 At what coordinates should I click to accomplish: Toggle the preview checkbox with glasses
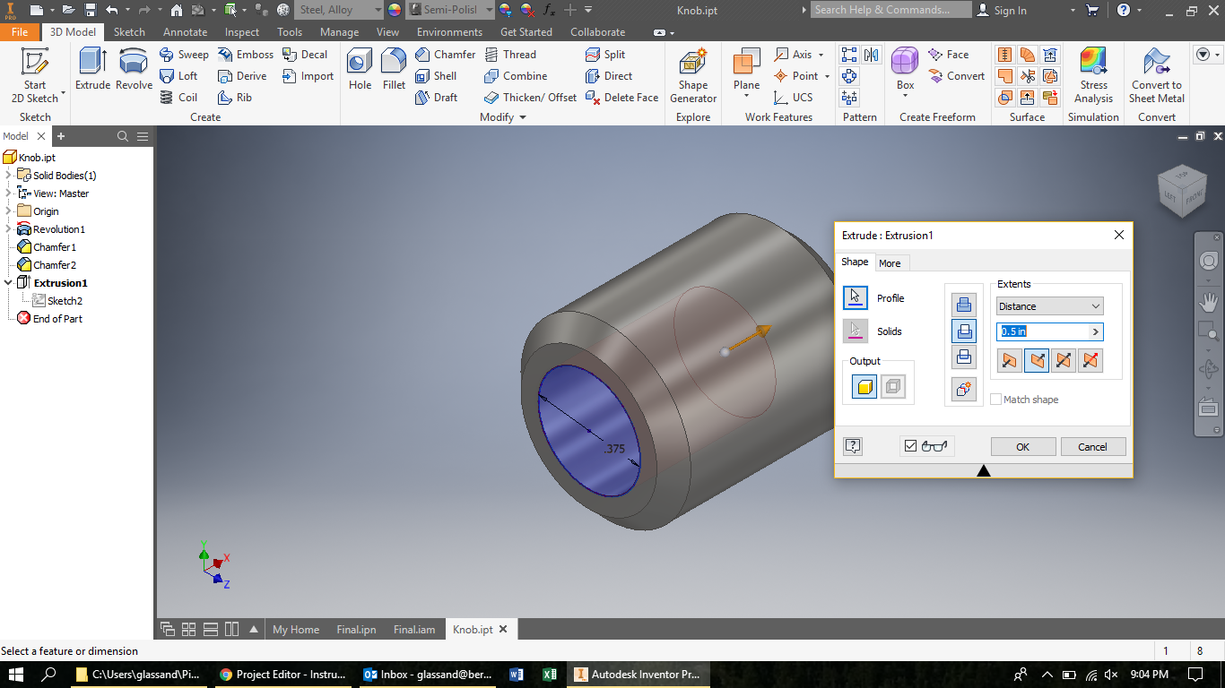pyautogui.click(x=911, y=446)
